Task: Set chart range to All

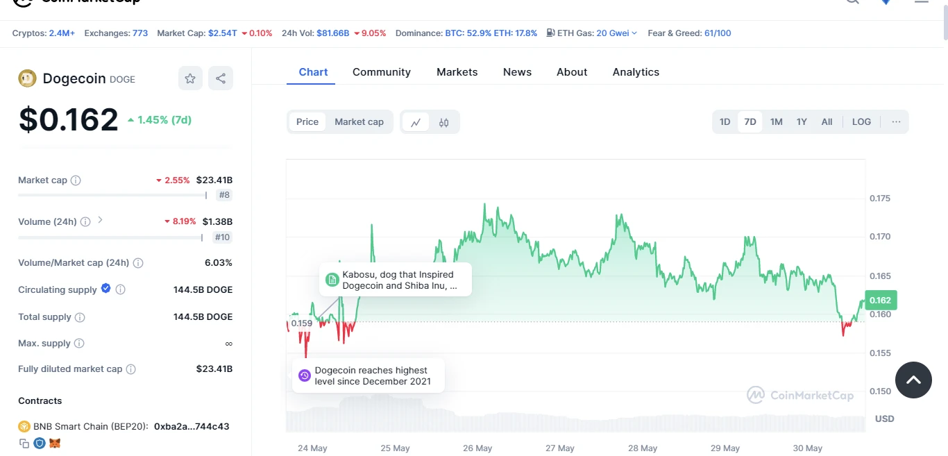Action: [827, 122]
